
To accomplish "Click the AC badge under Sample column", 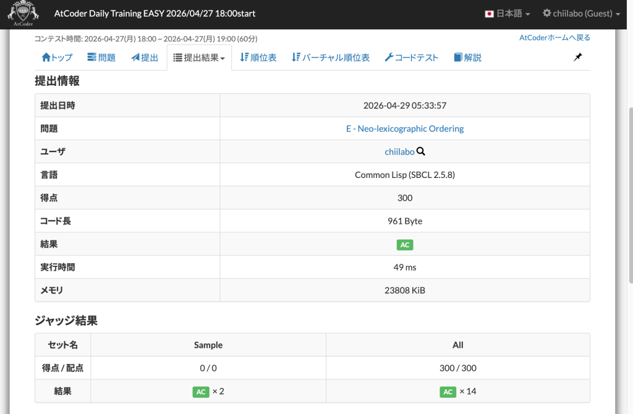I will tap(201, 392).
